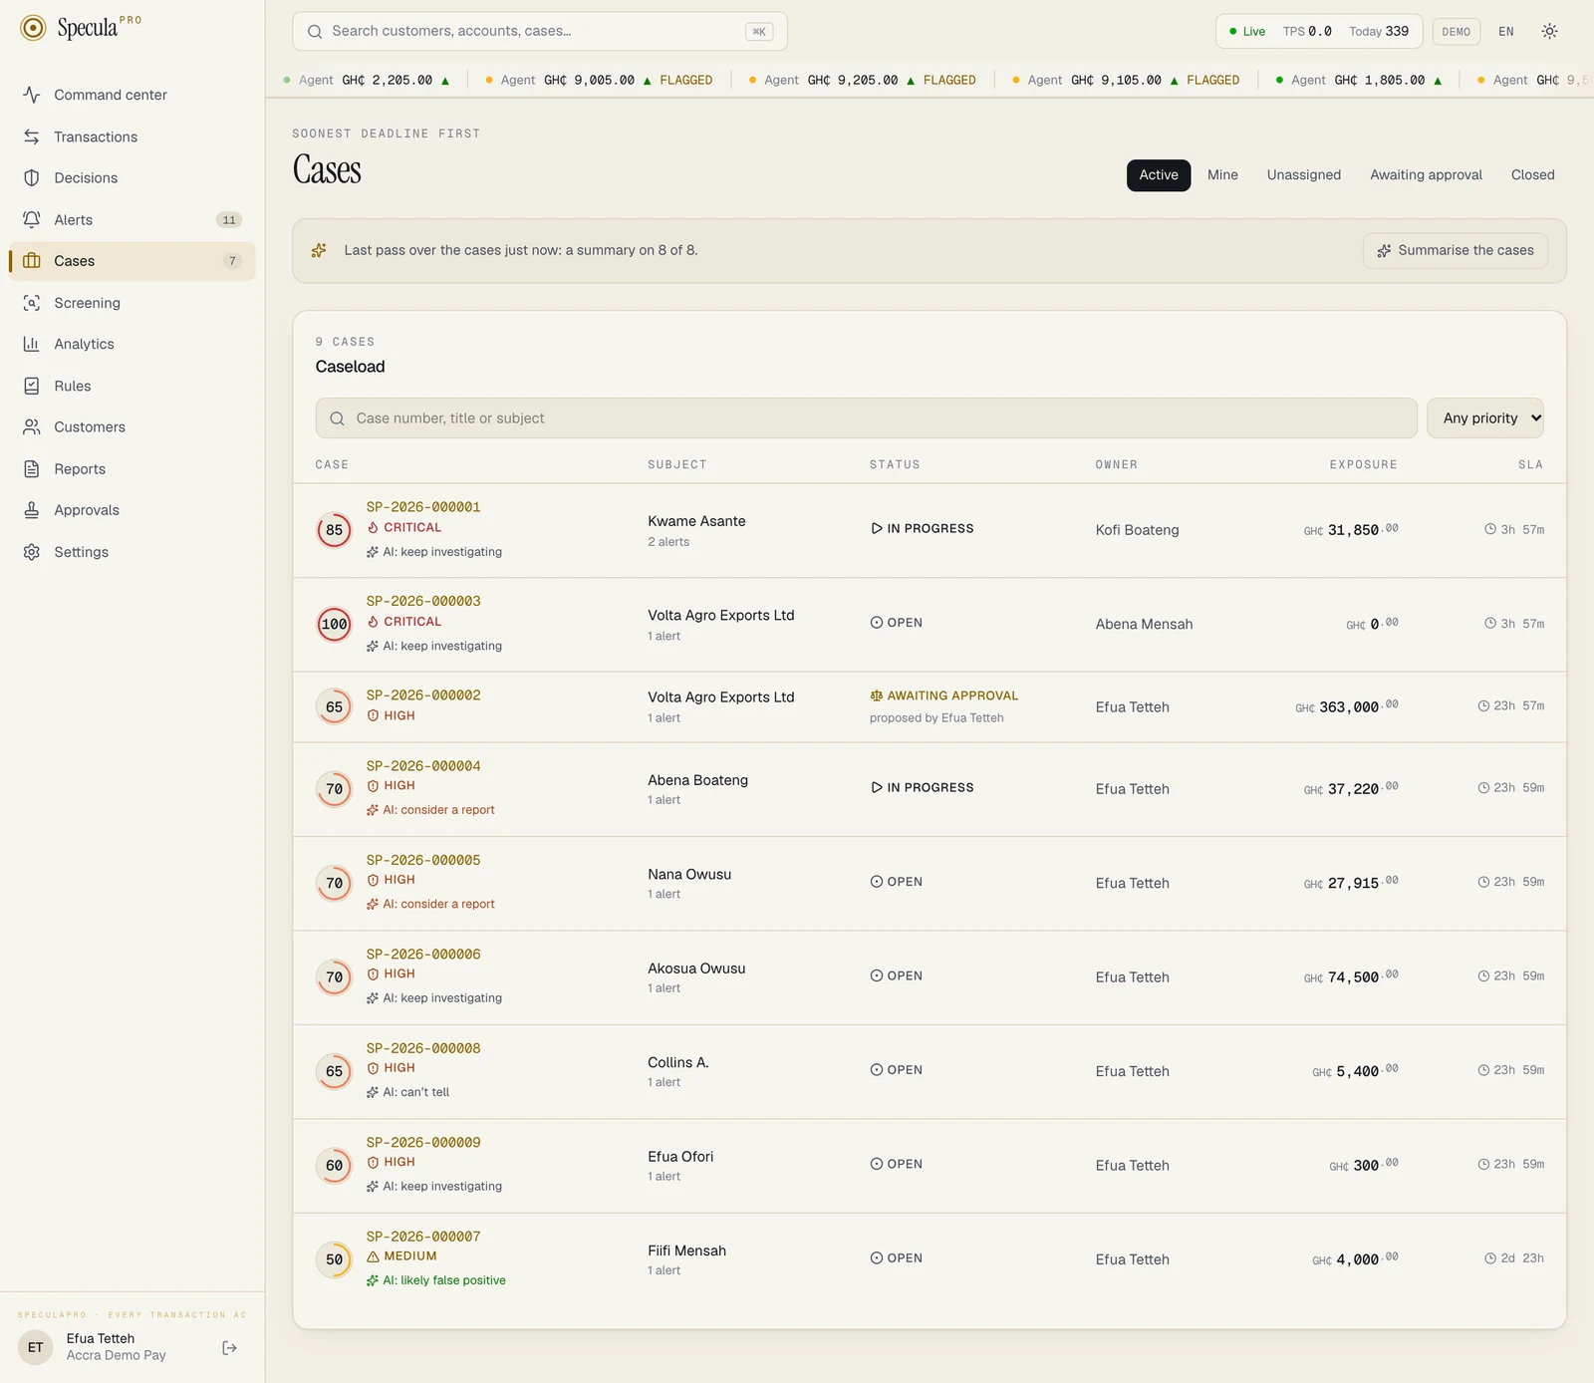Sort by the EXPOSURE column header
This screenshot has width=1594, height=1383.
click(1363, 465)
